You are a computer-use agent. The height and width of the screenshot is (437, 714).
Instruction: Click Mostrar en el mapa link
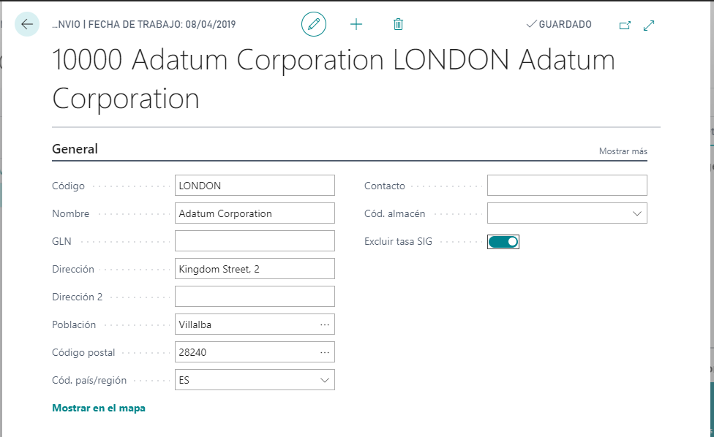tap(99, 408)
